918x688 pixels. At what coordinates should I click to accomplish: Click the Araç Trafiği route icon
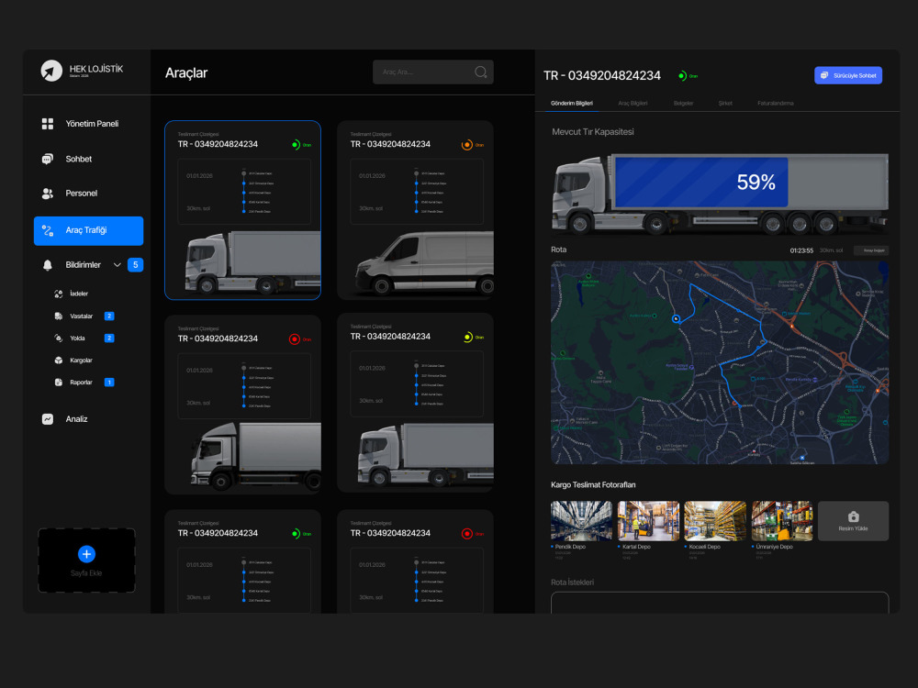pyautogui.click(x=48, y=230)
